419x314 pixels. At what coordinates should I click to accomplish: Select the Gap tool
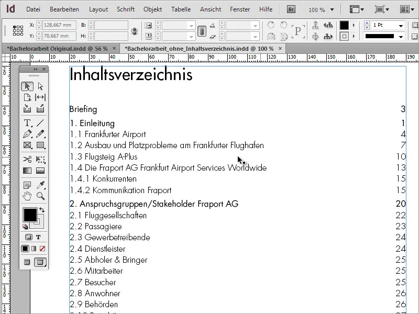[x=40, y=97]
